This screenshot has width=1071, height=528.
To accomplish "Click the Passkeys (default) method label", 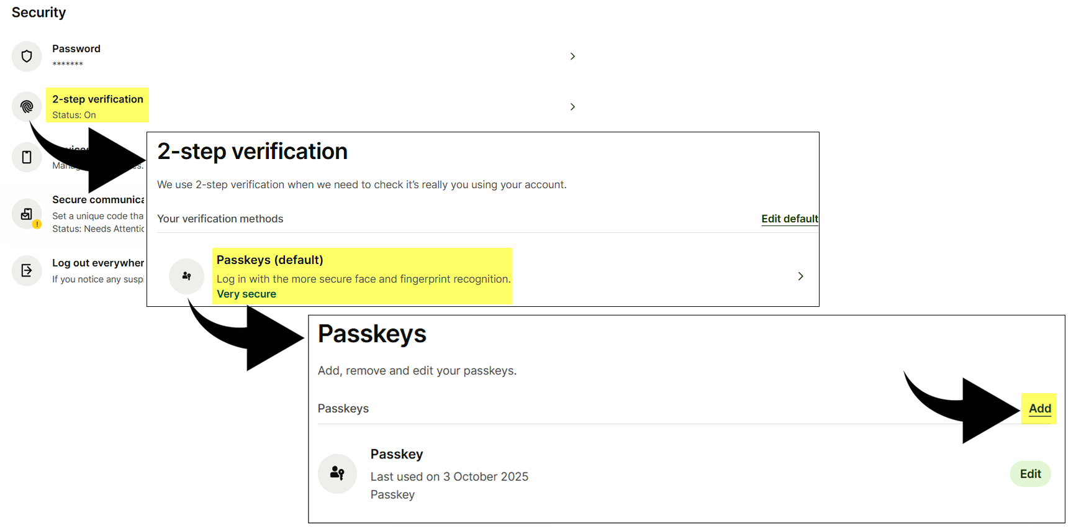I will point(269,260).
